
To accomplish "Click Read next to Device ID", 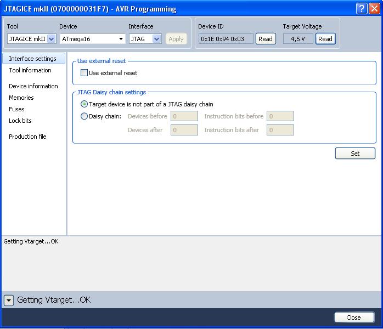I will click(266, 39).
